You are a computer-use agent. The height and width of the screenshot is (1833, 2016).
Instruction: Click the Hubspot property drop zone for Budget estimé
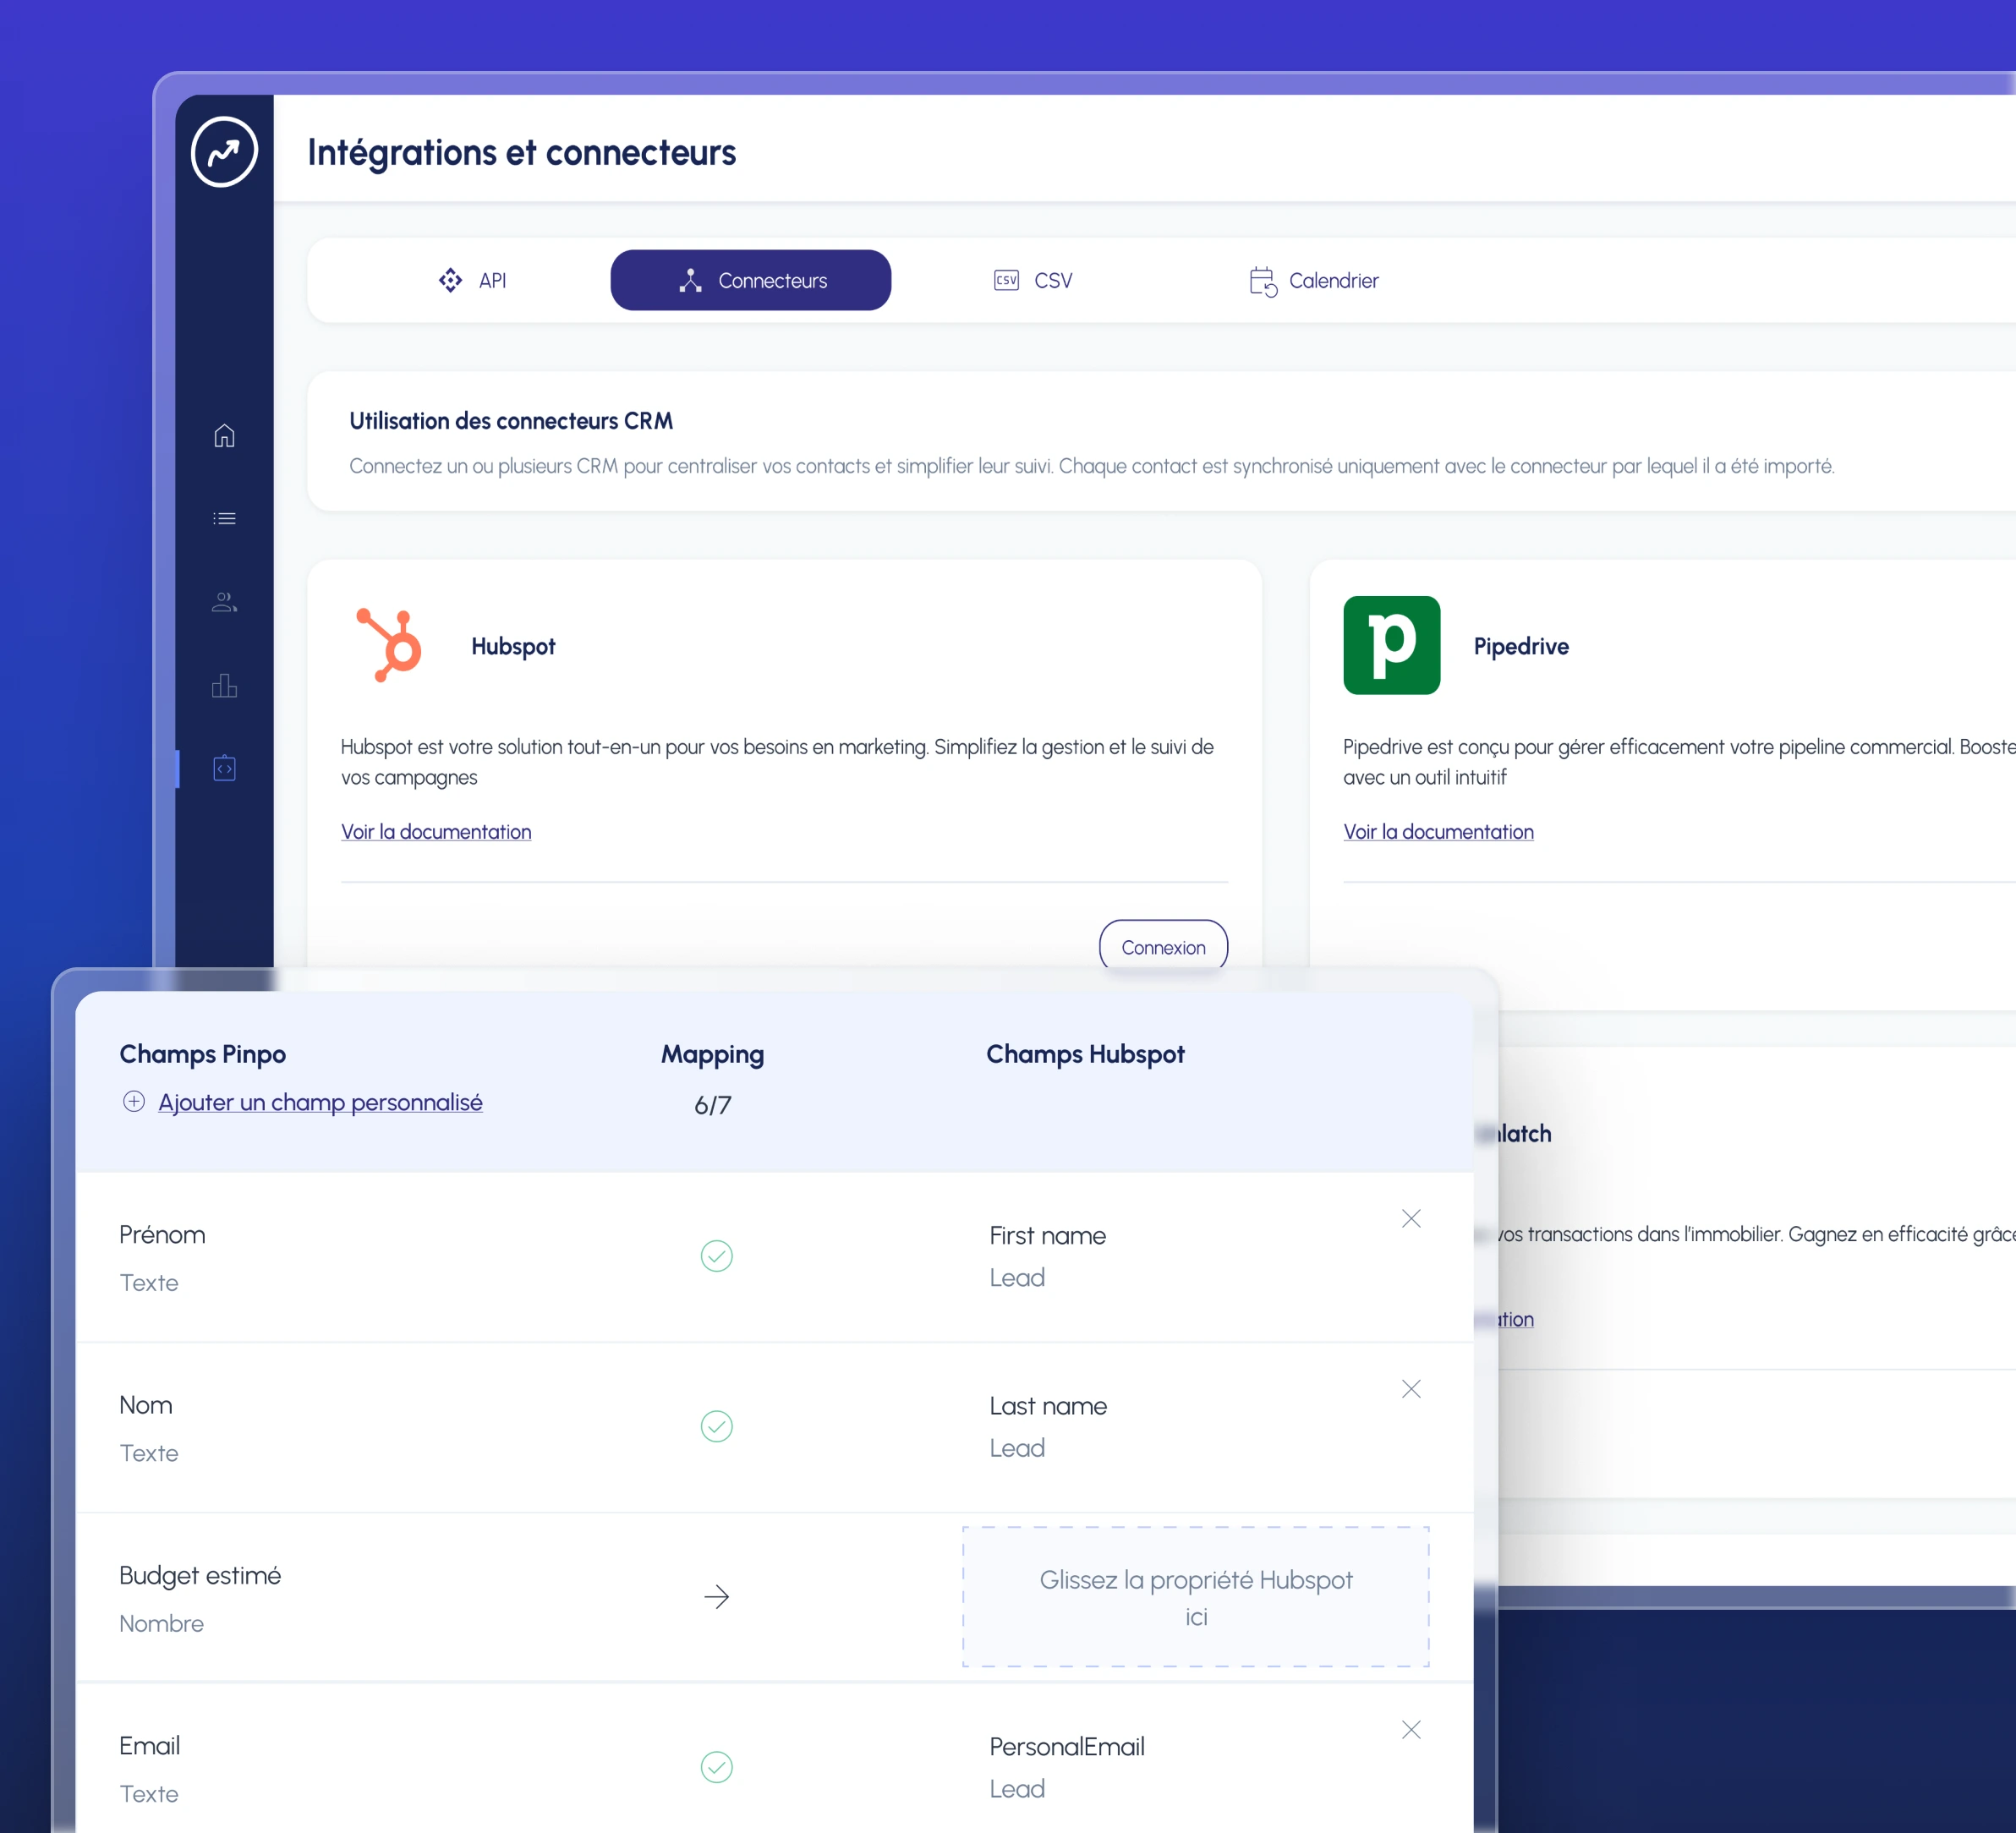[x=1195, y=1597]
